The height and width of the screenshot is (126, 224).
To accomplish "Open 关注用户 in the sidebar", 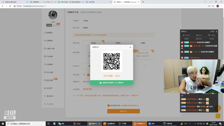I will pos(48,88).
